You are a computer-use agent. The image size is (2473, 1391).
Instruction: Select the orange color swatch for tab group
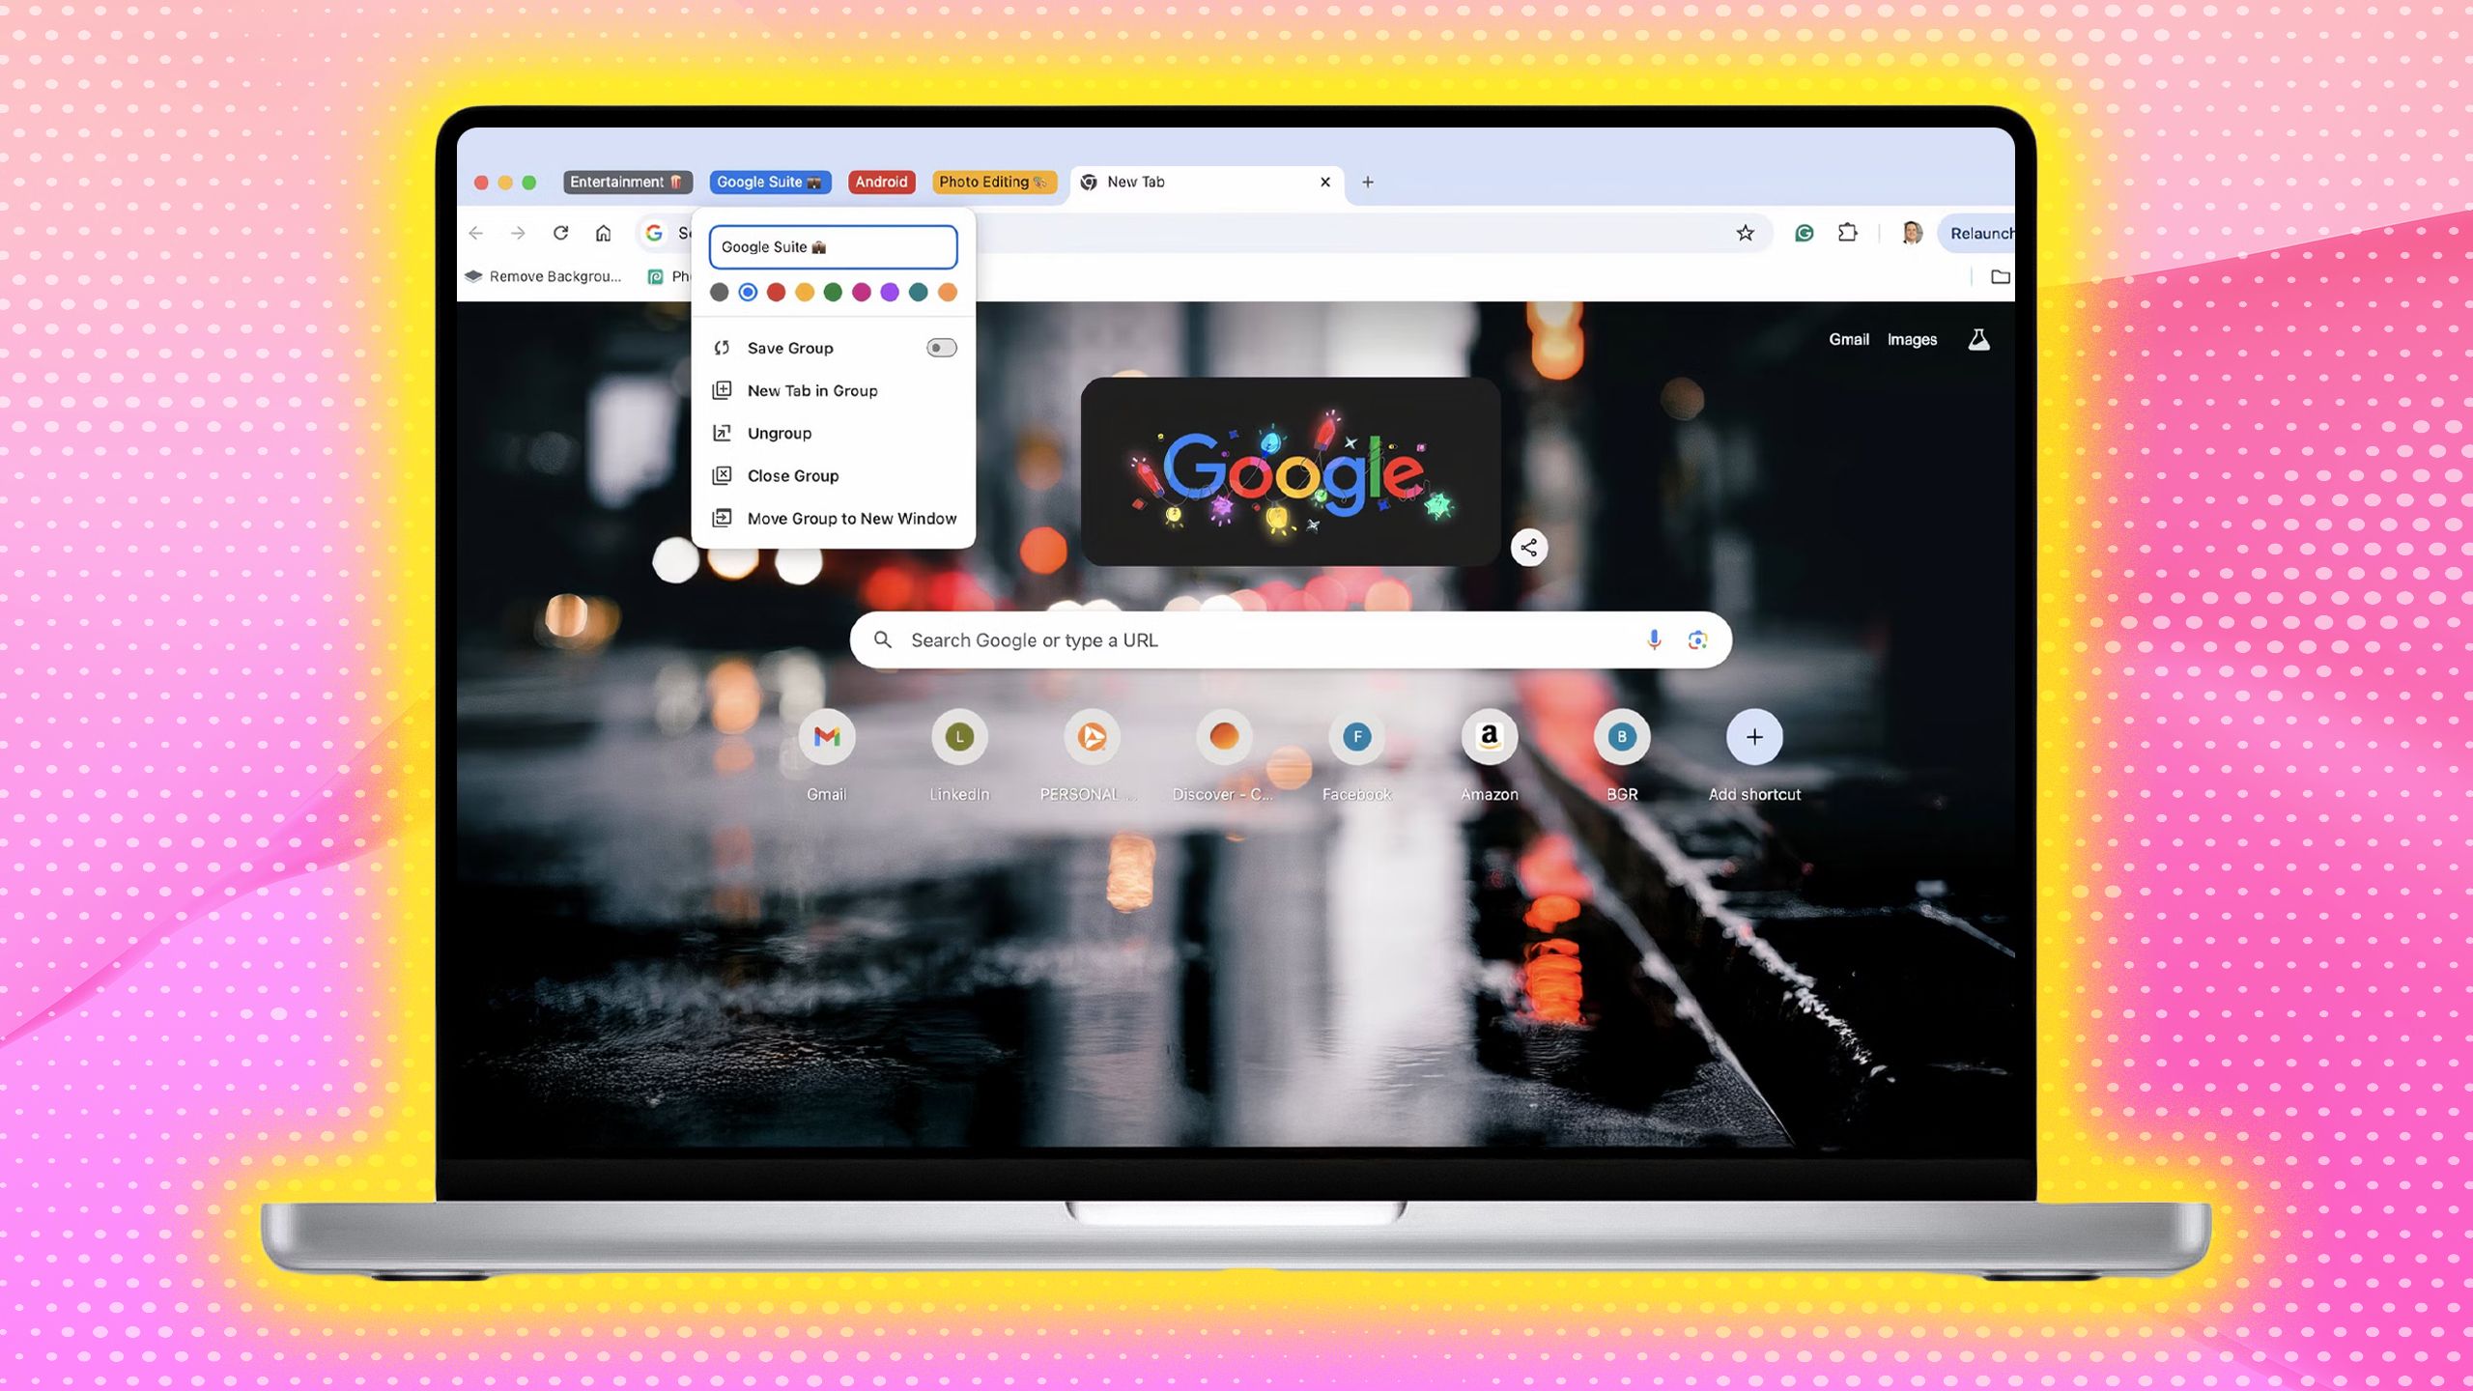pyautogui.click(x=946, y=291)
